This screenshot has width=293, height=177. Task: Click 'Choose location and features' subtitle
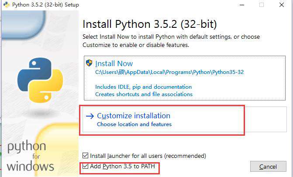(x=134, y=124)
